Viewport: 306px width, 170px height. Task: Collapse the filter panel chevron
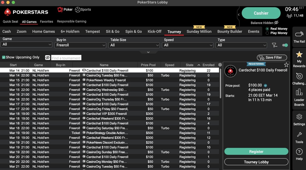click(148, 52)
